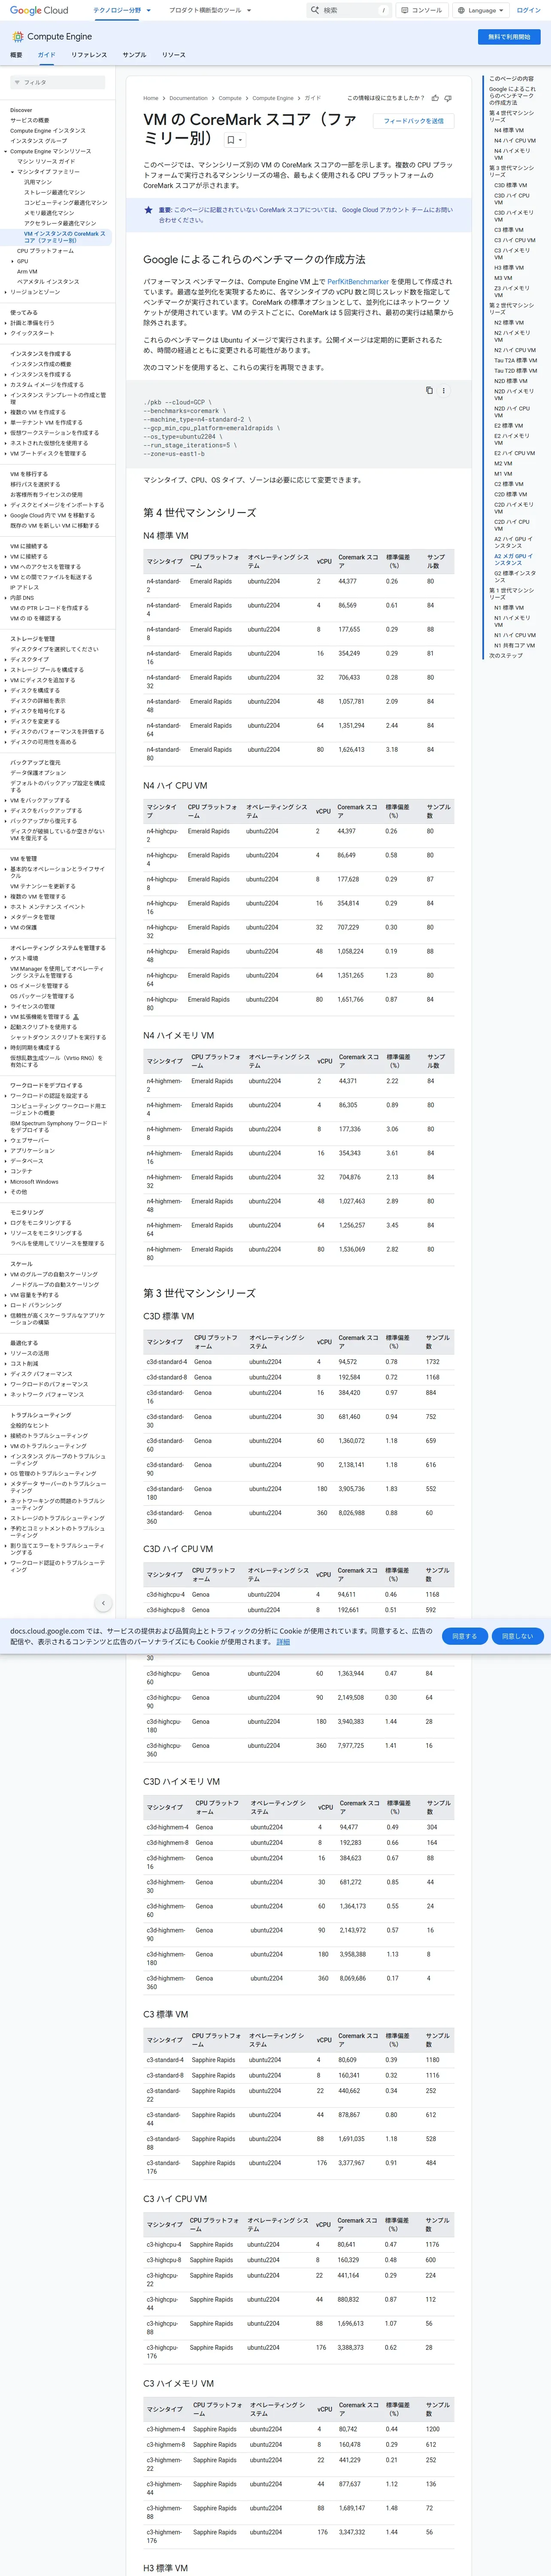Open the code block more options menu
Viewport: 551px width, 2576px height.
[444, 391]
